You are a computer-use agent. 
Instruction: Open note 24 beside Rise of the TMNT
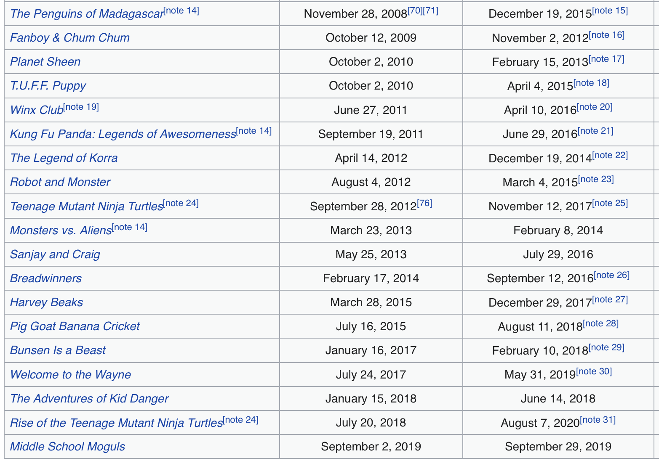point(241,419)
